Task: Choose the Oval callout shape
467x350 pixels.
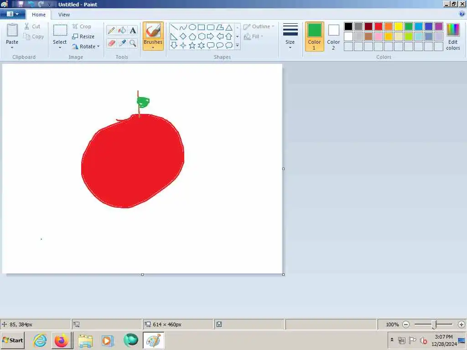Action: pyautogui.click(x=220, y=45)
